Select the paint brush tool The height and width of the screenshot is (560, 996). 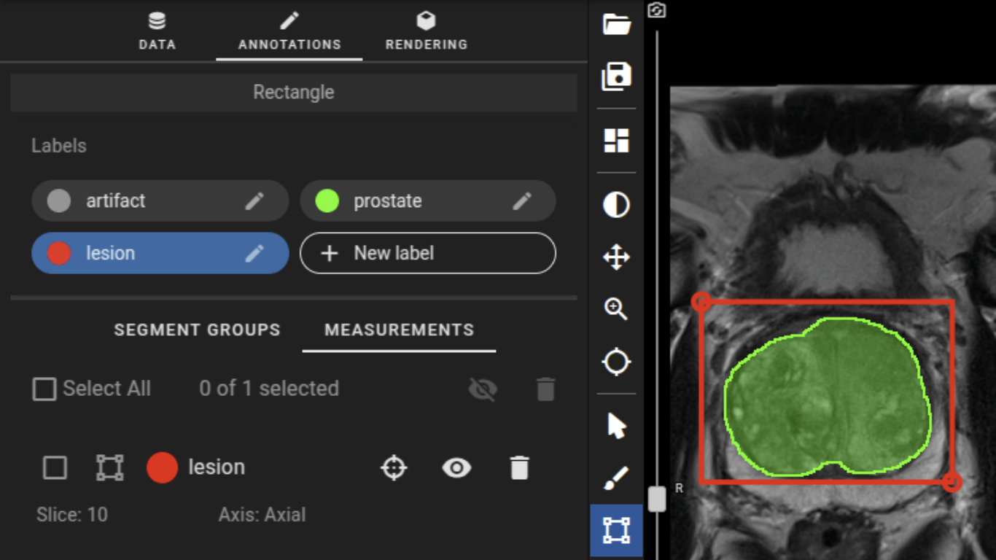tap(616, 478)
